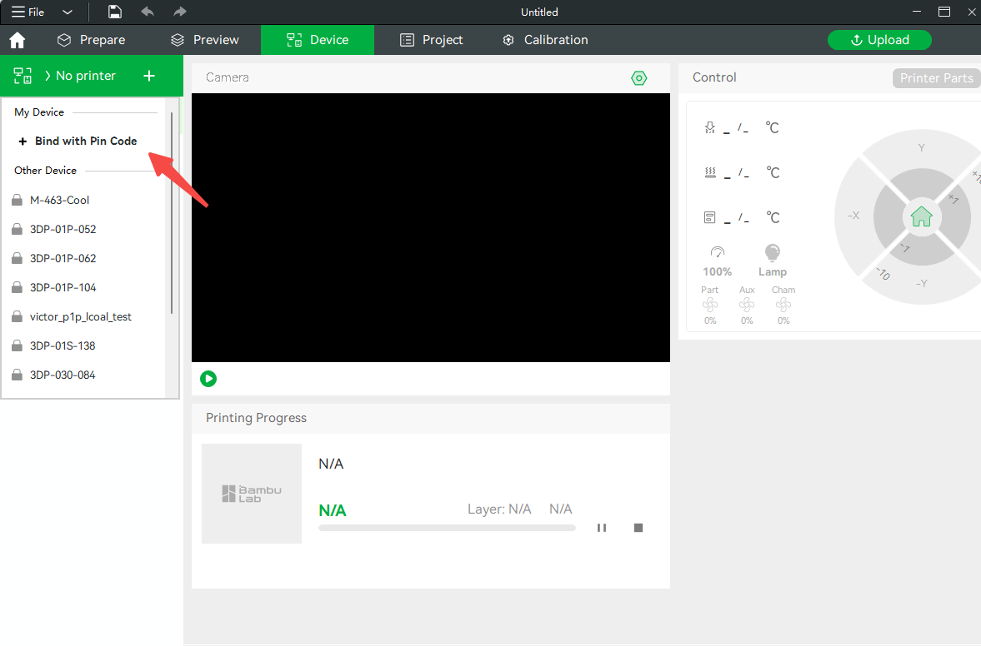Click the device list scrollbar

(172, 212)
